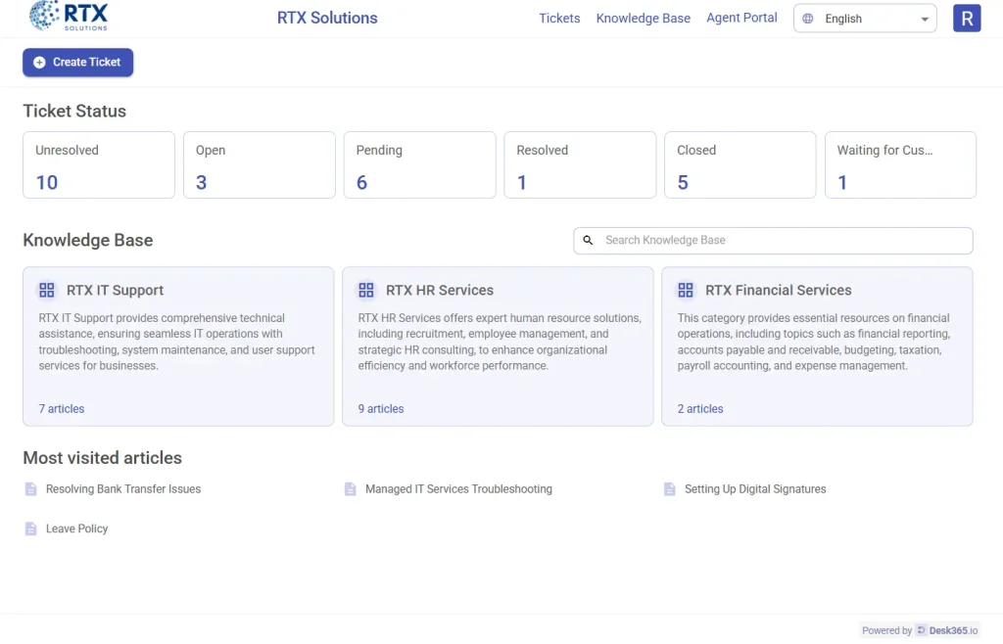
Task: Click the user avatar R icon
Action: (x=966, y=19)
